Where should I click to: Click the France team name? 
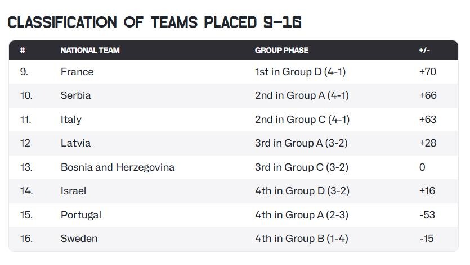coord(77,72)
